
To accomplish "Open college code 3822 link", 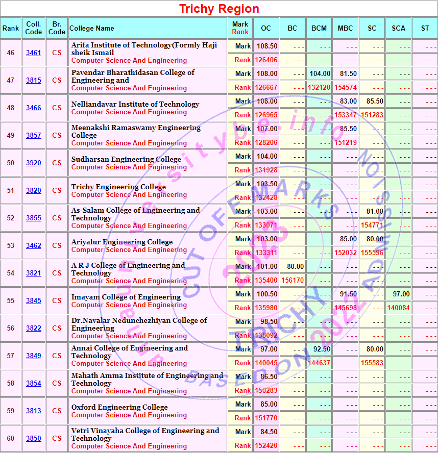I will pos(34,329).
